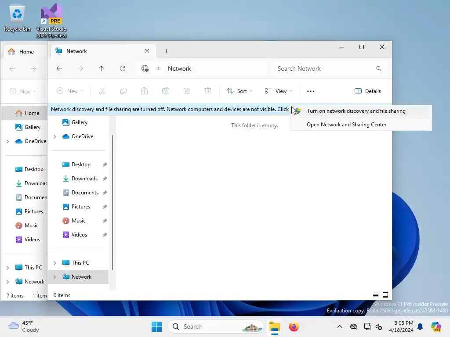This screenshot has width=450, height=337.
Task: Click the Rename icon in toolbar
Action: 166,91
